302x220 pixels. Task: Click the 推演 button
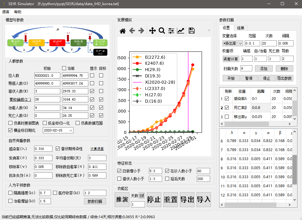coord(122,200)
